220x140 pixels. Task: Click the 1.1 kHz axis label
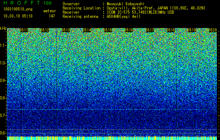pyautogui.click(x=3, y=45)
